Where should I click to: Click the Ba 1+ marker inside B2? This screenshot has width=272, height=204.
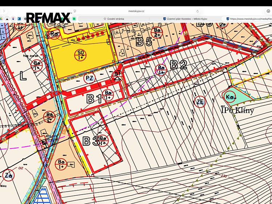tap(161, 70)
